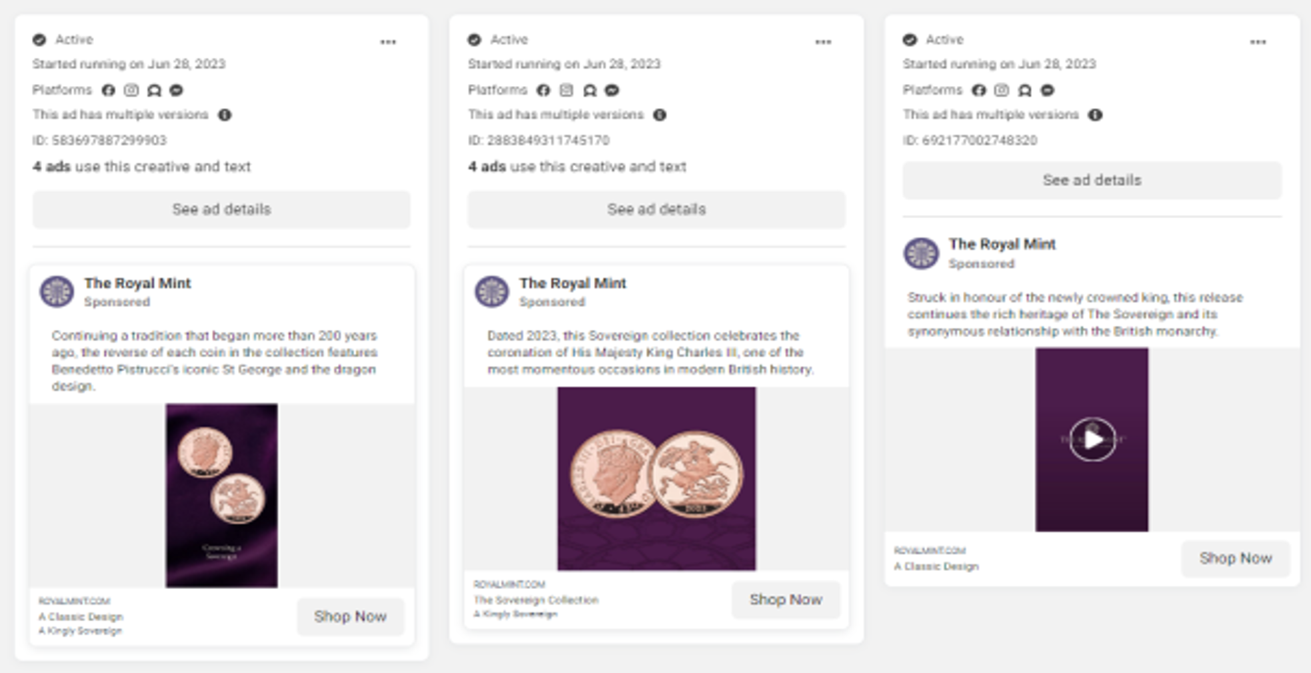Click the two coins image in the second ad
1311x673 pixels.
[656, 478]
